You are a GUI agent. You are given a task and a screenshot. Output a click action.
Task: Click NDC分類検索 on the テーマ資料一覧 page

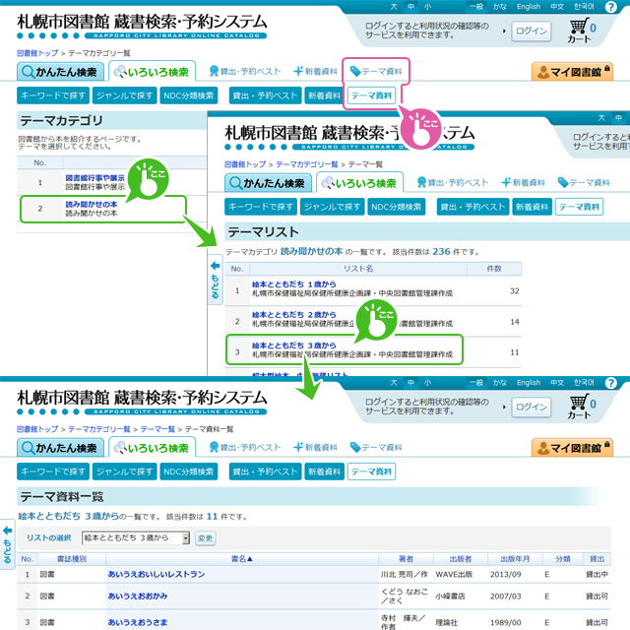[188, 472]
